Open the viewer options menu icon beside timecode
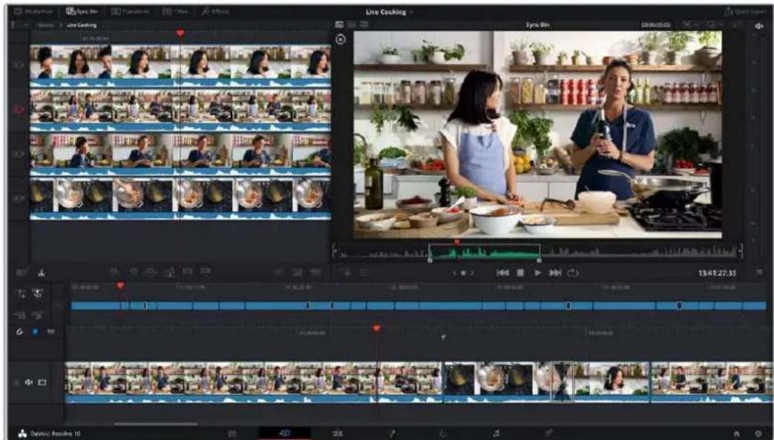The height and width of the screenshot is (440, 774). [x=759, y=272]
